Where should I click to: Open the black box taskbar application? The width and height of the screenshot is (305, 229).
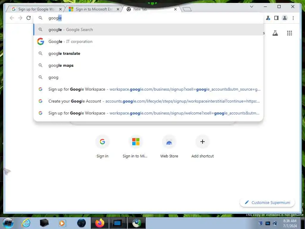pyautogui.click(x=44, y=223)
